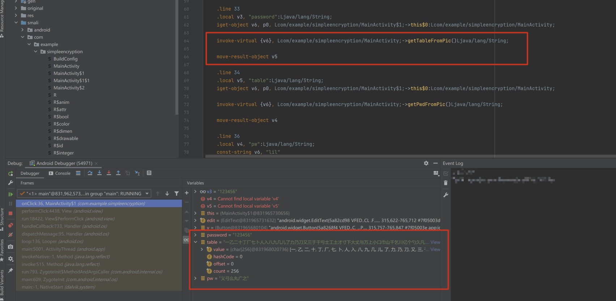Select next frame down arrow
The width and height of the screenshot is (616, 301).
[x=167, y=194]
